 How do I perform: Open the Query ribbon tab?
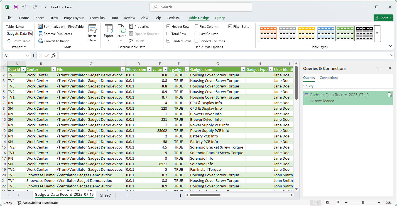click(x=220, y=18)
